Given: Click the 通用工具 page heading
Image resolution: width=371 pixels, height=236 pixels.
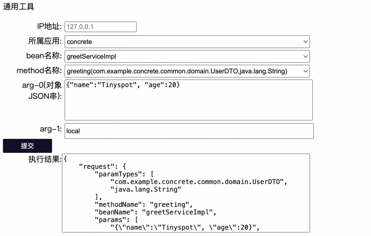Looking at the screenshot, I should [x=19, y=7].
